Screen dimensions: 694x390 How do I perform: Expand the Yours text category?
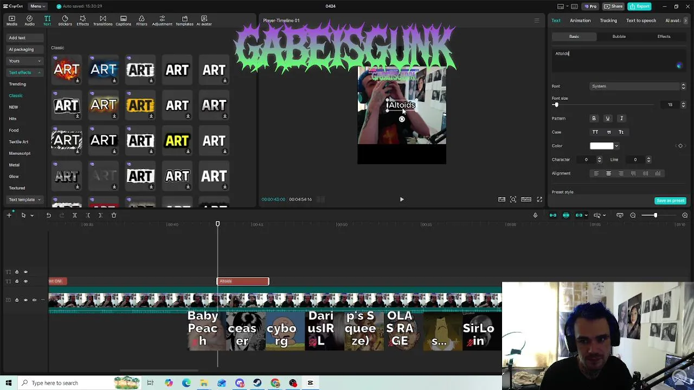pos(24,61)
